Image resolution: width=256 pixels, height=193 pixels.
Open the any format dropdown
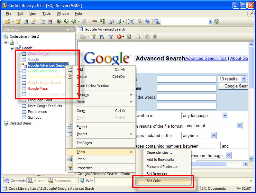coord(239,125)
